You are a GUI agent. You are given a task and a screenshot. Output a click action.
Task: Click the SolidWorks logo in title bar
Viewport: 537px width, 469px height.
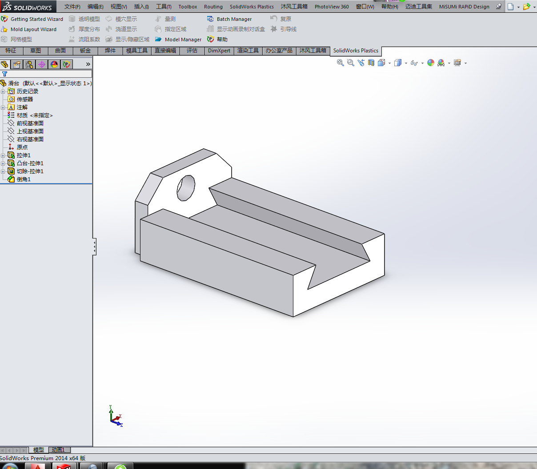(x=28, y=7)
